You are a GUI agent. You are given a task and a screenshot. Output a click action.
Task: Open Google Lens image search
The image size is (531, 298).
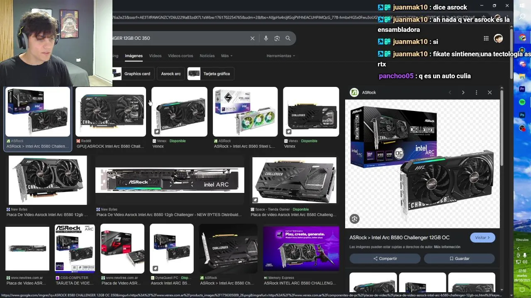pyautogui.click(x=277, y=38)
